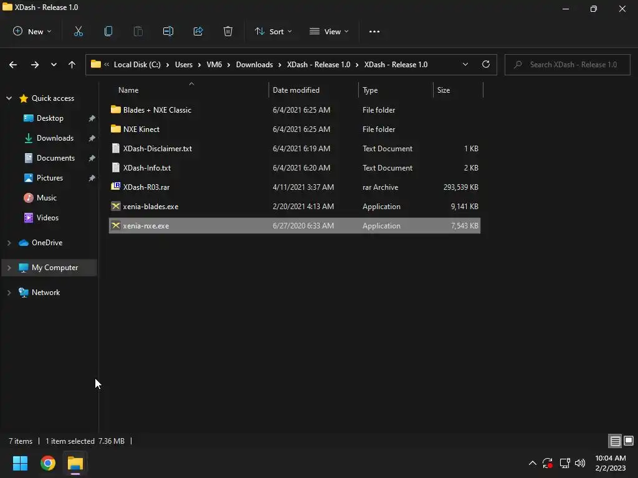Sort by Date modified column header

point(314,90)
